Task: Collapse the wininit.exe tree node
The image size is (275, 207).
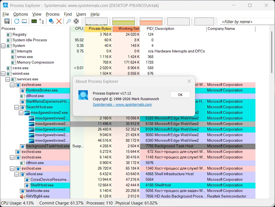Action: [3, 74]
